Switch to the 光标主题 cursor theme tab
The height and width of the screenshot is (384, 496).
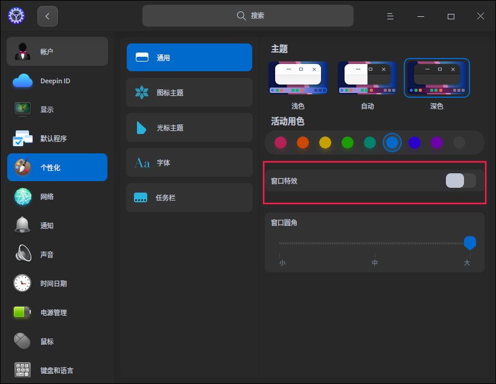click(x=189, y=127)
